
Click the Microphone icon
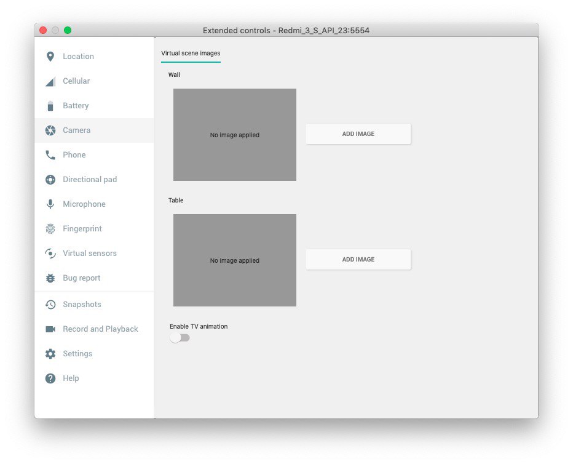[x=50, y=204]
